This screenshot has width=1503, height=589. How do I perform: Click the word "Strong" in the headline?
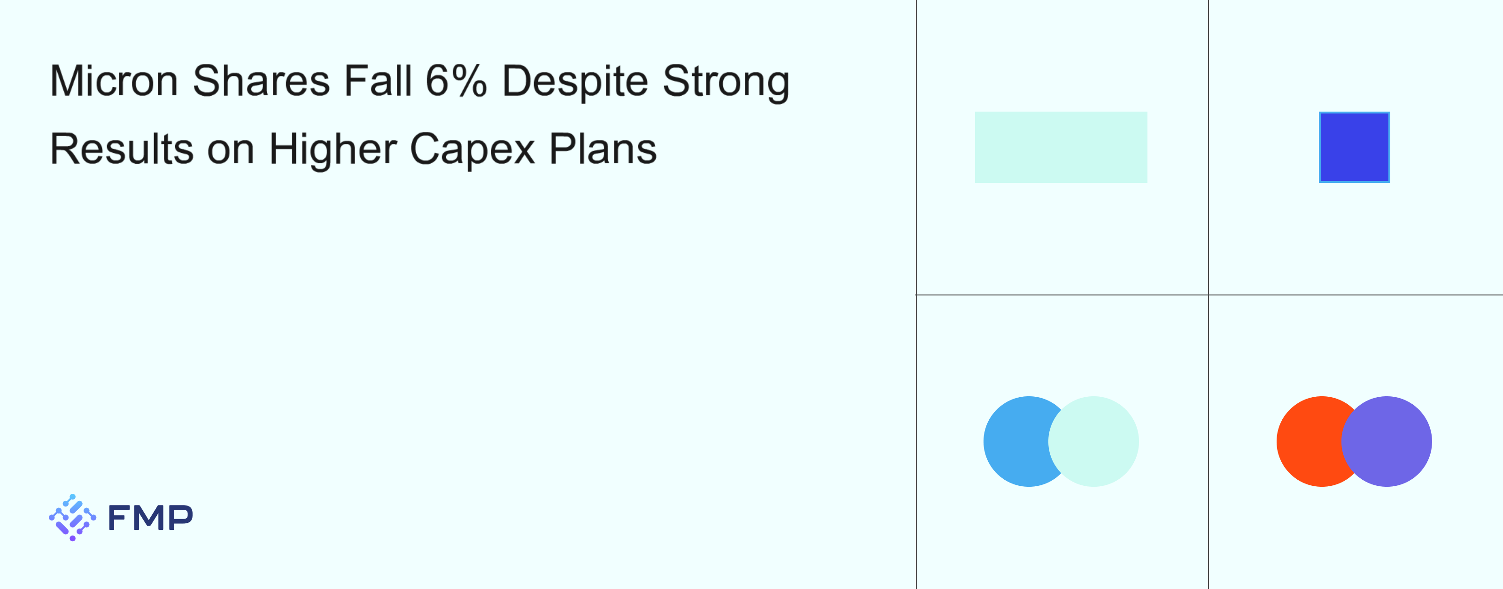coord(726,81)
